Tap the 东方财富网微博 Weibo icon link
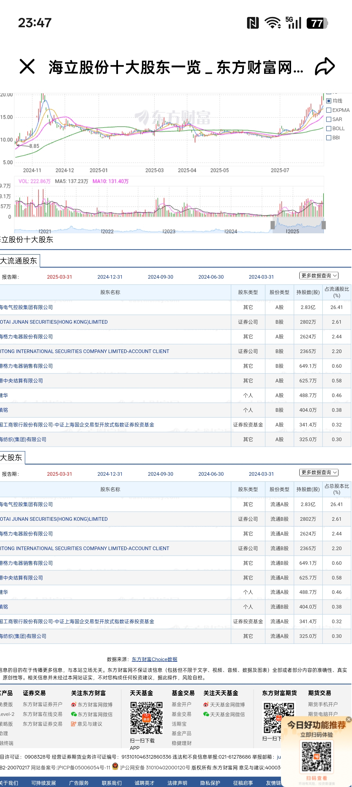The height and width of the screenshot is (787, 352). [x=74, y=705]
